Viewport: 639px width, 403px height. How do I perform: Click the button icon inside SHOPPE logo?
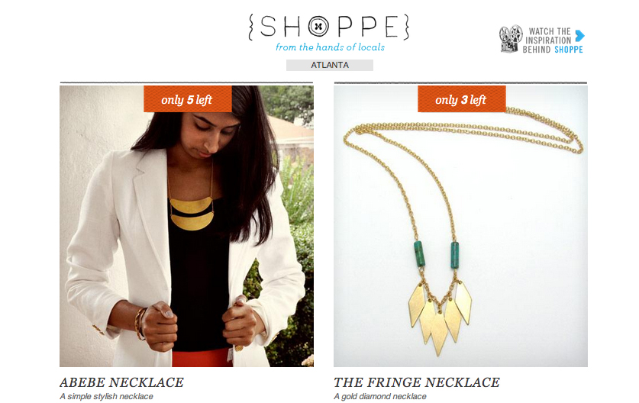point(318,27)
